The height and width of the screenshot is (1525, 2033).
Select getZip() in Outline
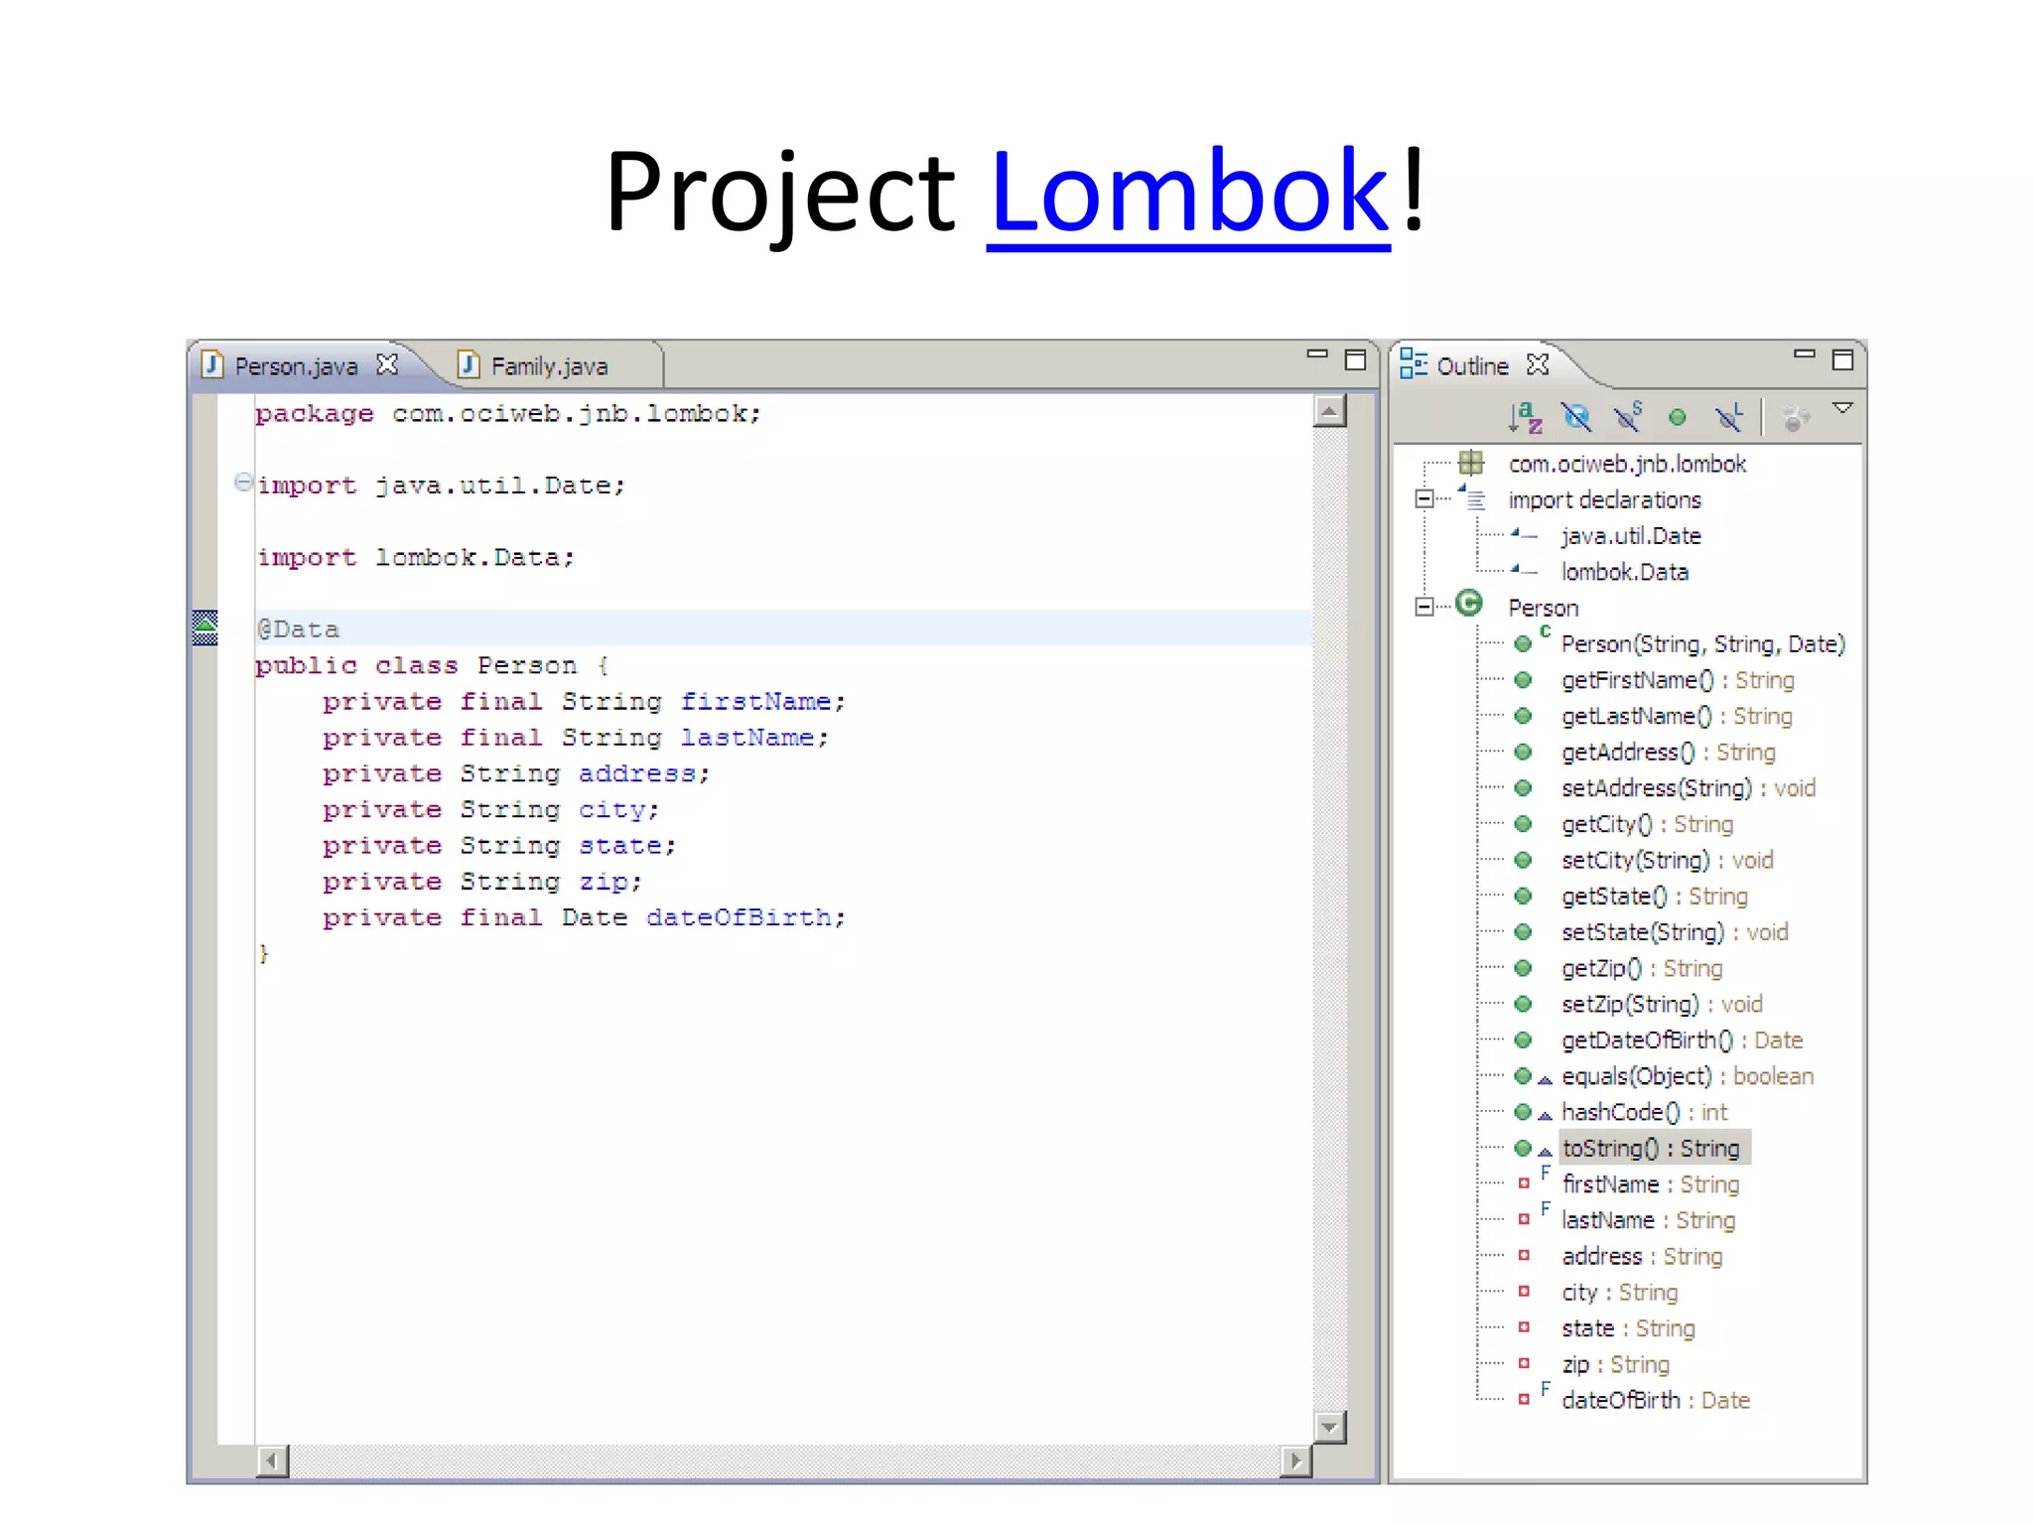tap(1642, 968)
